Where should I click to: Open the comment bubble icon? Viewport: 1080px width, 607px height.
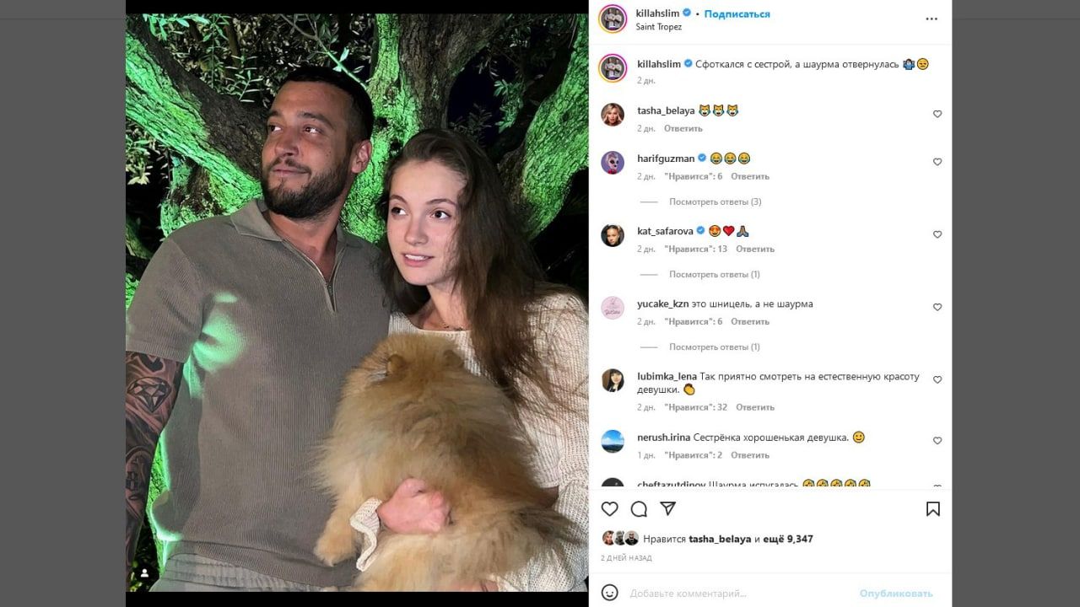pos(639,509)
